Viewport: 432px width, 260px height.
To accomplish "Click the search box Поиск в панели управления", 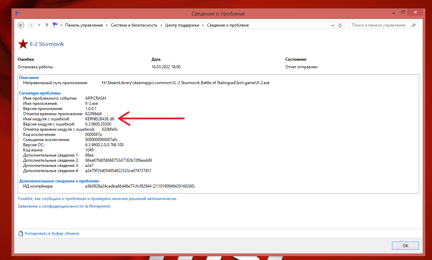I will pos(380,25).
